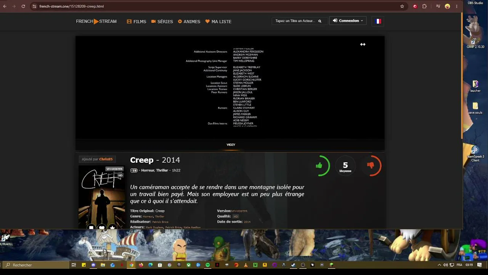Screen dimensions: 488x275
Task: Switch to Google Chrome on the taskbar
Action: [x=131, y=265]
